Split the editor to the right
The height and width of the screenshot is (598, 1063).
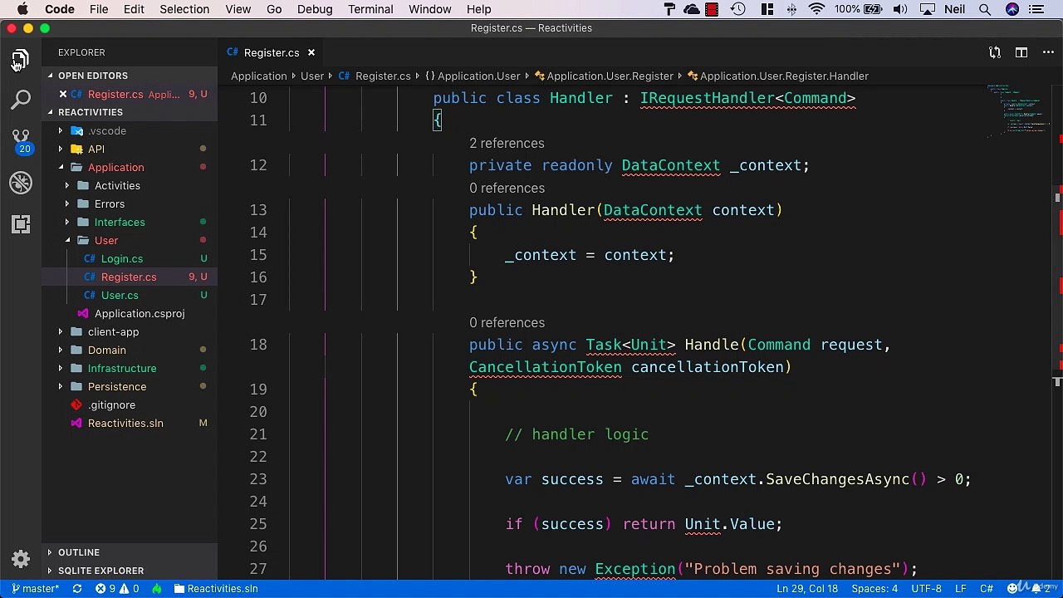1021,52
